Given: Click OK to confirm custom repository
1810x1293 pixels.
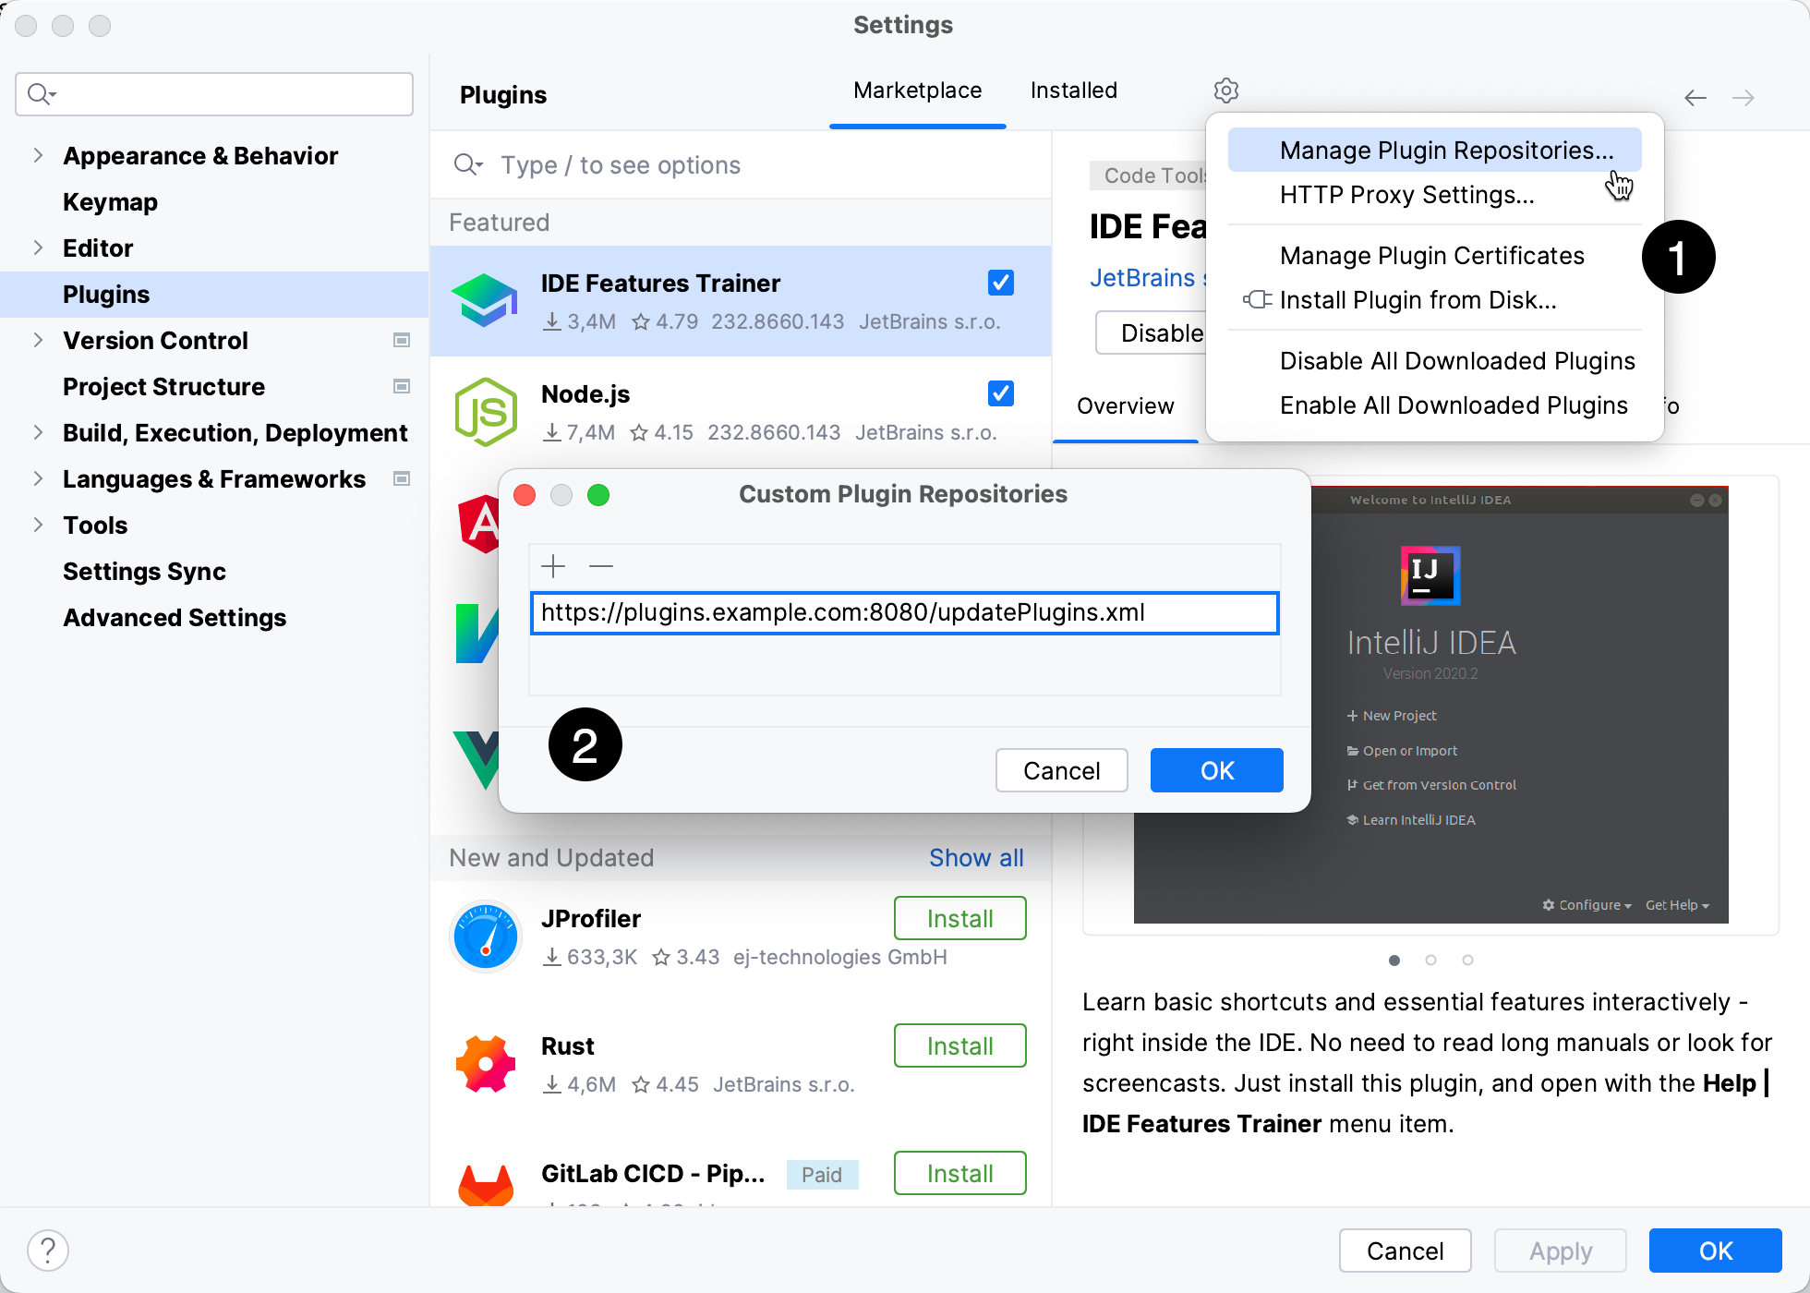Looking at the screenshot, I should point(1217,768).
